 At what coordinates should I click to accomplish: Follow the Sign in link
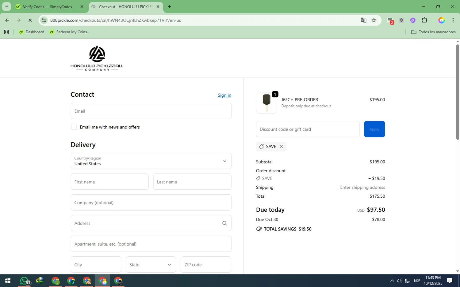[224, 95]
